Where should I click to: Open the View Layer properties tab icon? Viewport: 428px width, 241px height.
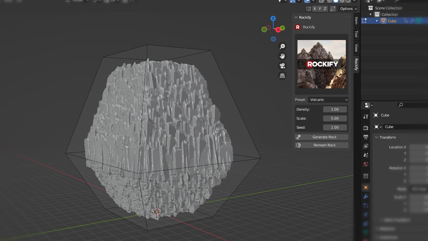(x=365, y=146)
